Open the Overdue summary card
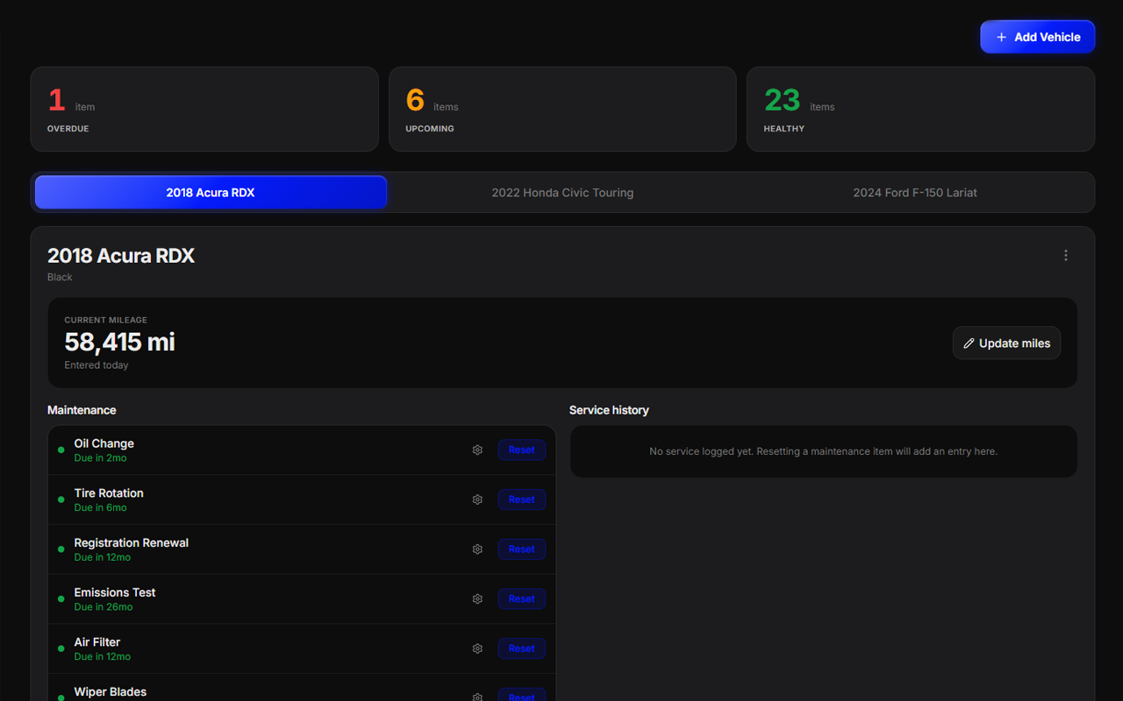Screen dimensions: 1123x701 coord(204,110)
